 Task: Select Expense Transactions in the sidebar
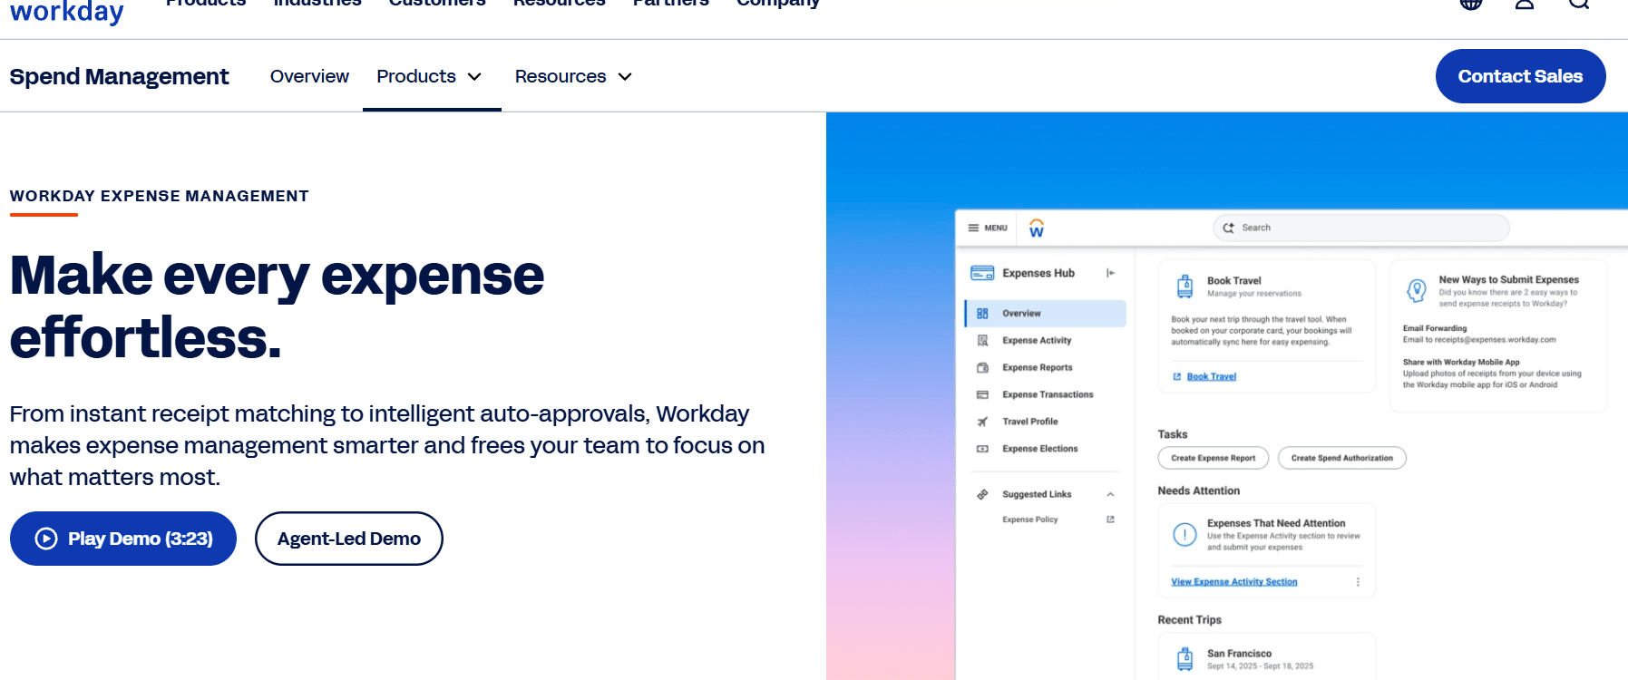click(1046, 395)
